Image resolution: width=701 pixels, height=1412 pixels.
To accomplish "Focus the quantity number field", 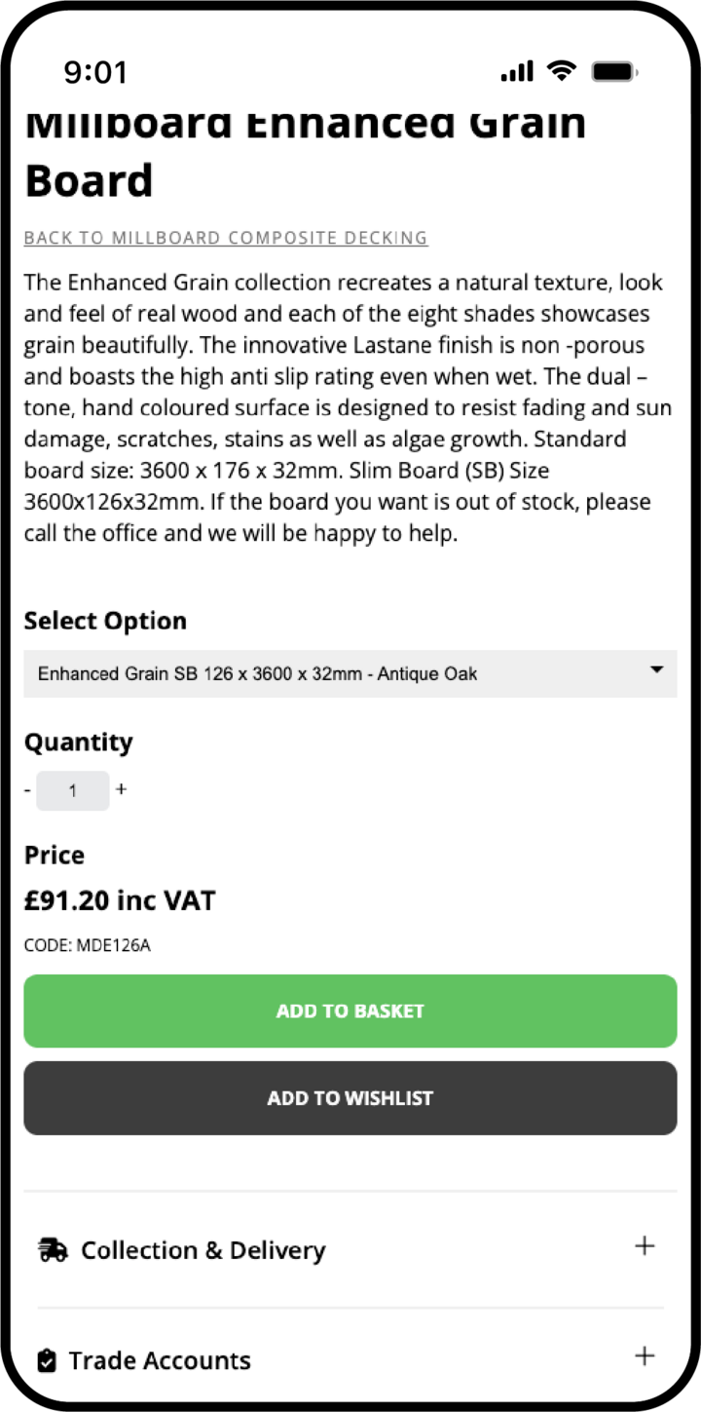I will pyautogui.click(x=73, y=790).
